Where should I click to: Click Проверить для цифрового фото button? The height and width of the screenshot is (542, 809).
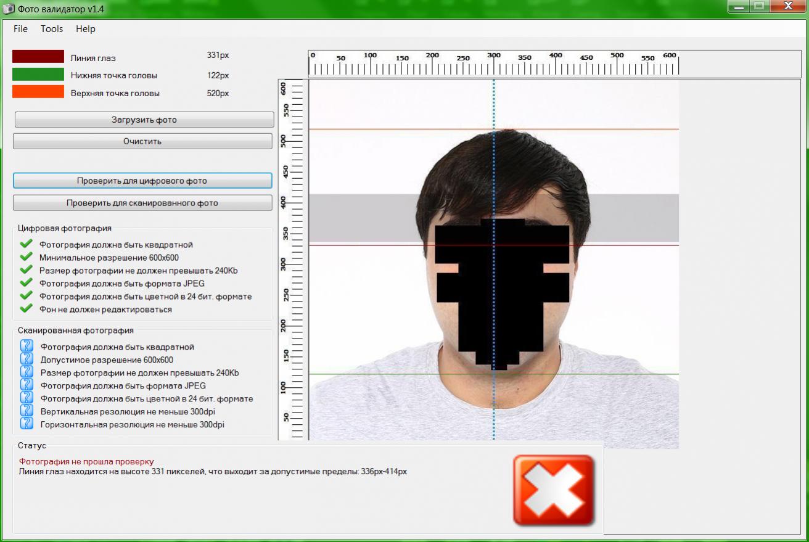tap(142, 181)
